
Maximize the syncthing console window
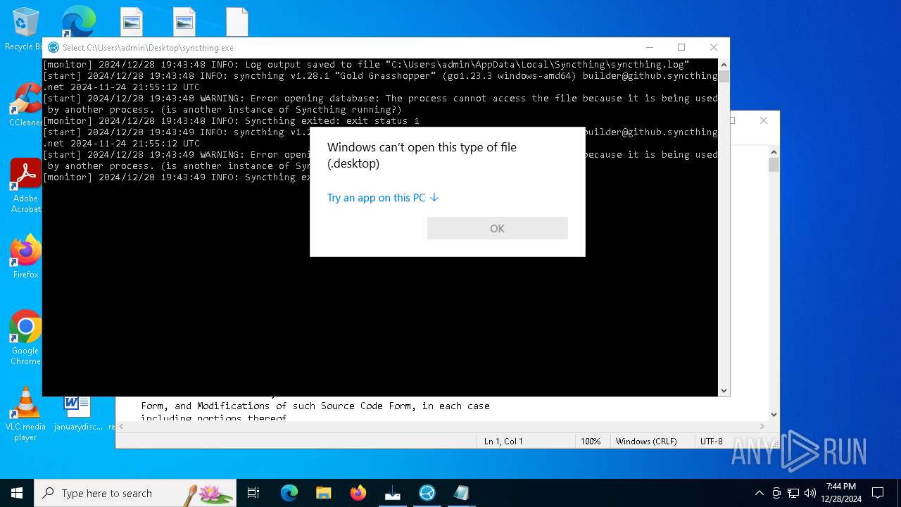tap(681, 47)
